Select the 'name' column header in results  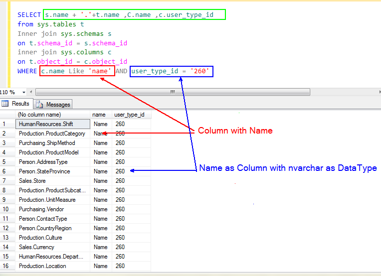tap(99, 115)
